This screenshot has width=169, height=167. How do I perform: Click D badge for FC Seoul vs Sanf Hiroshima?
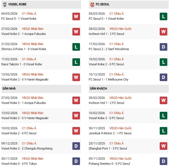tap(163, 47)
